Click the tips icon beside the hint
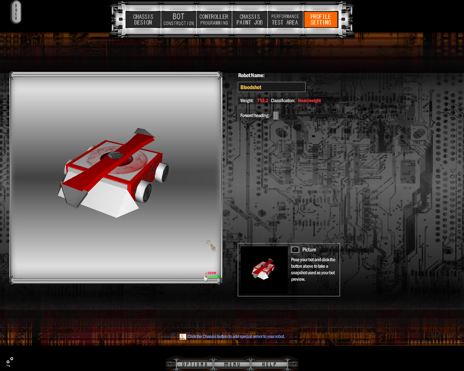 183,337
